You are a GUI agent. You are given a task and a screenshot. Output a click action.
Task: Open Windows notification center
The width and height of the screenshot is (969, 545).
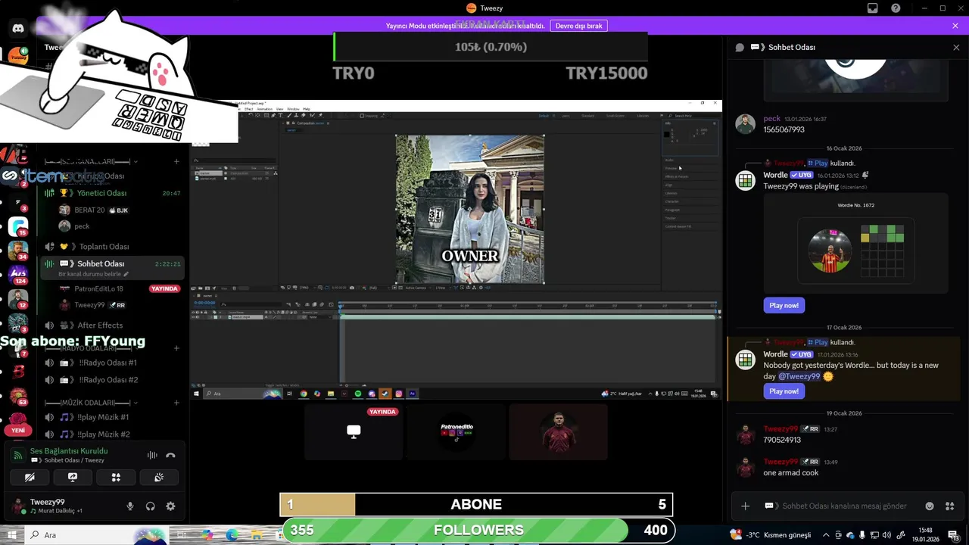[952, 534]
